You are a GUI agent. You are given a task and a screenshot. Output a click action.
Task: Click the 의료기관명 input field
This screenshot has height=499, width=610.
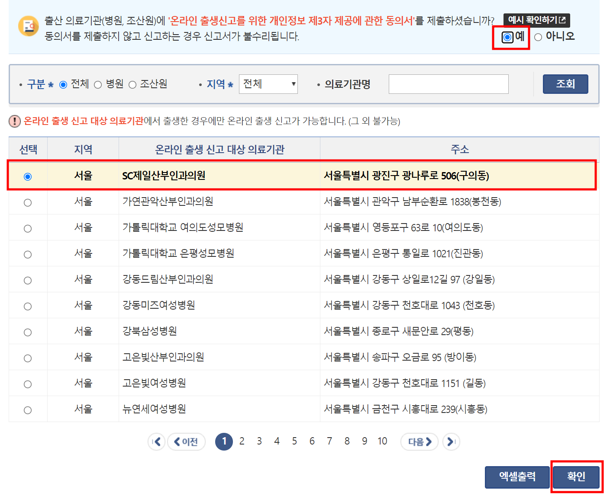point(448,84)
